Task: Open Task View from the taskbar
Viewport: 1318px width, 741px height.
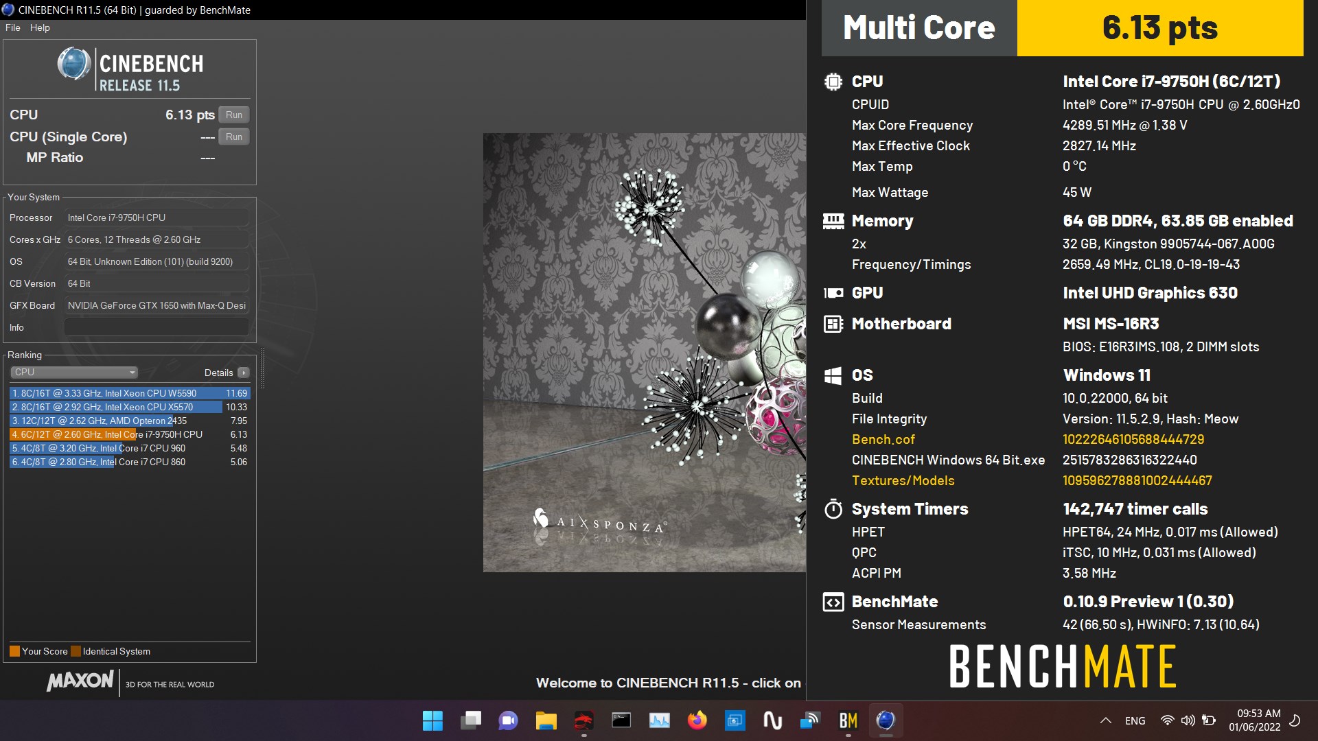Action: point(471,720)
